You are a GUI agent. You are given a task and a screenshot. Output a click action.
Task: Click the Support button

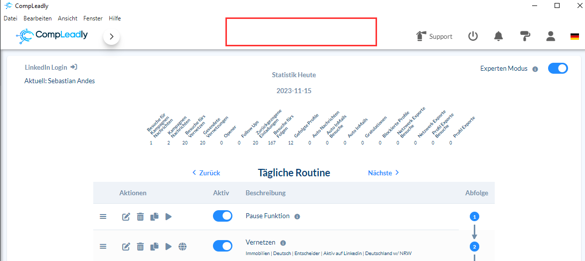tap(434, 36)
